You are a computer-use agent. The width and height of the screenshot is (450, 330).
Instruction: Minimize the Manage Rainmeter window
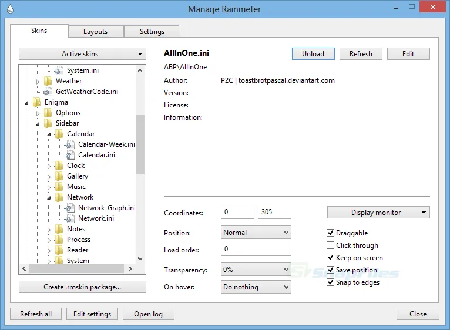click(396, 8)
